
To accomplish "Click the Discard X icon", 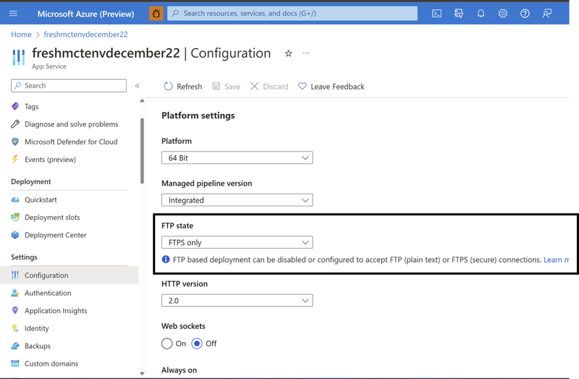I will [x=254, y=86].
